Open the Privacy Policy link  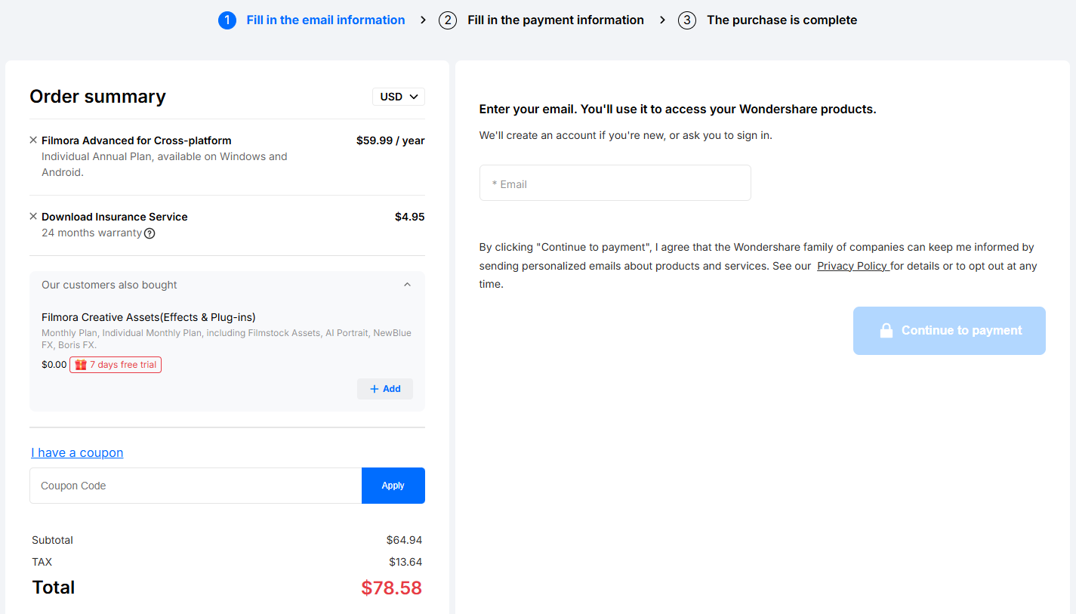point(852,266)
